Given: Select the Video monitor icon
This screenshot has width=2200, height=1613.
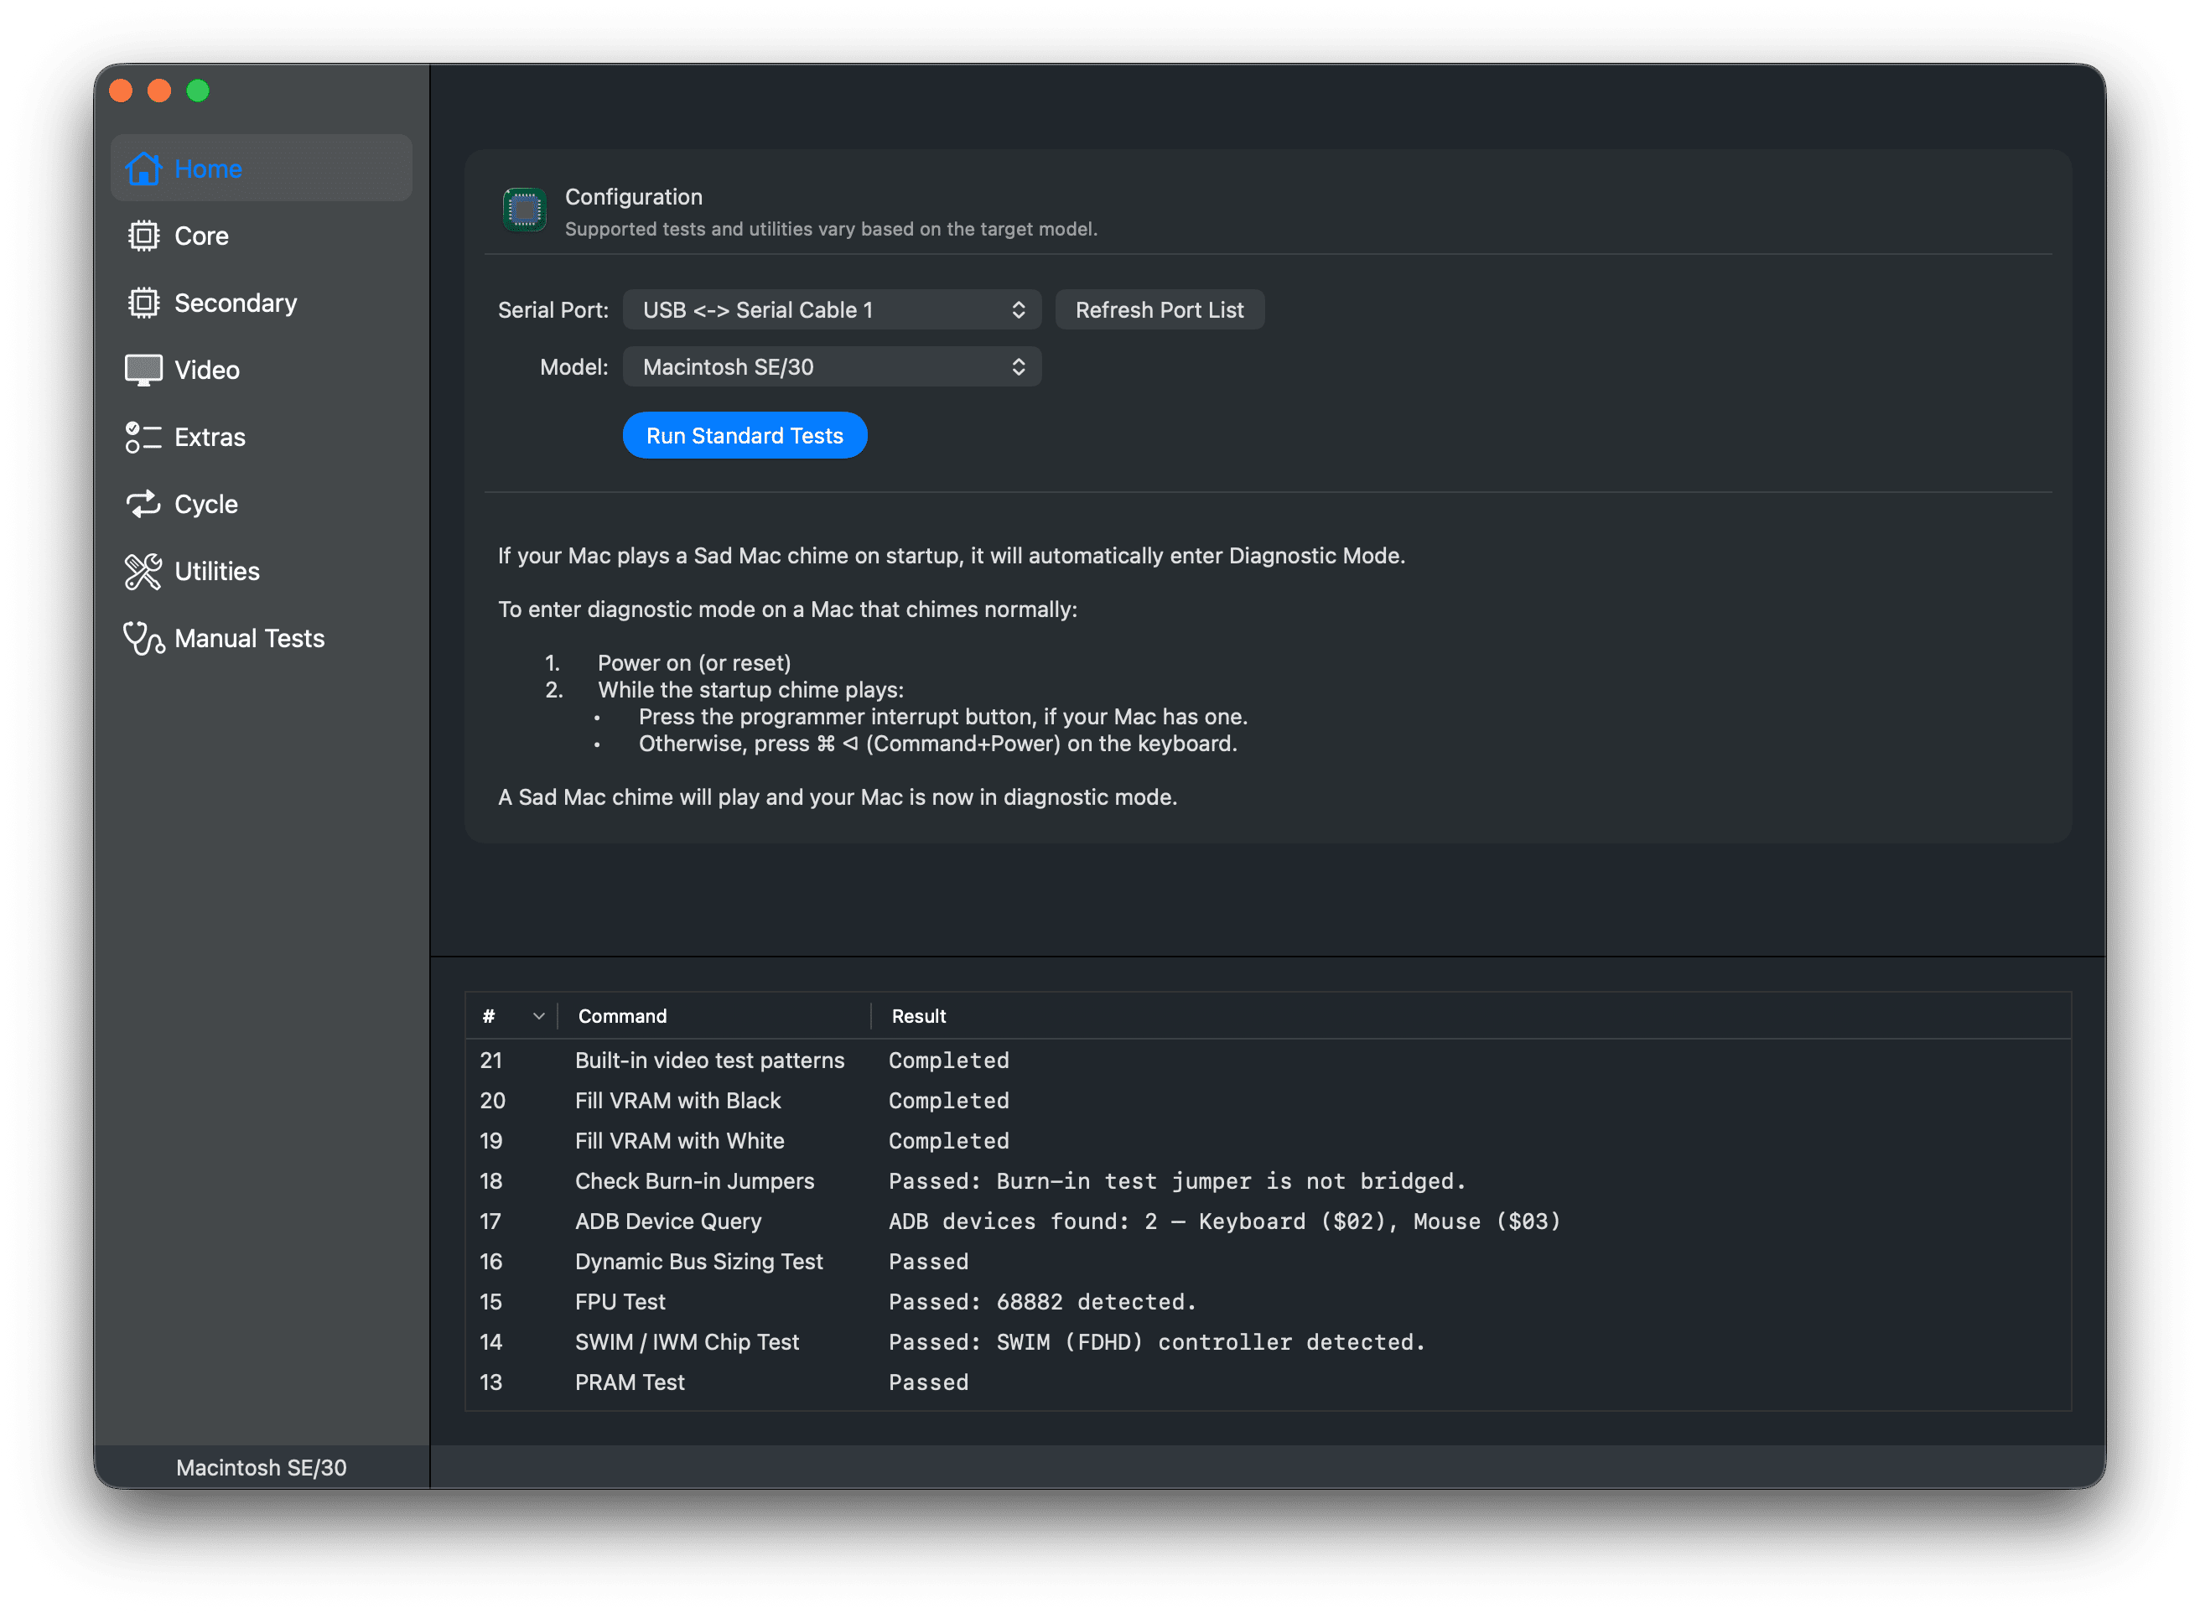Looking at the screenshot, I should coord(143,369).
